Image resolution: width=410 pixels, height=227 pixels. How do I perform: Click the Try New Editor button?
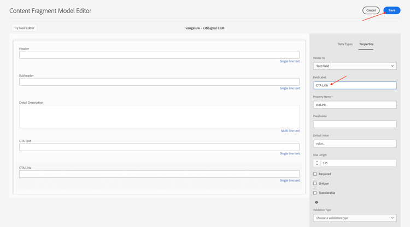point(24,28)
